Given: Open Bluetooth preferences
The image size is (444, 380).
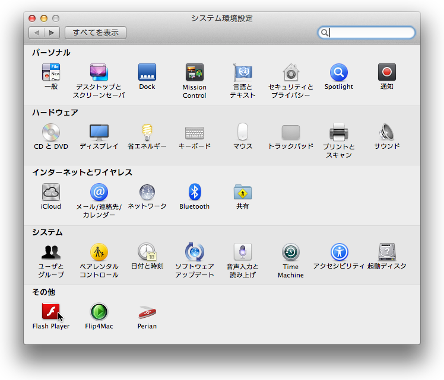Looking at the screenshot, I should 195,193.
